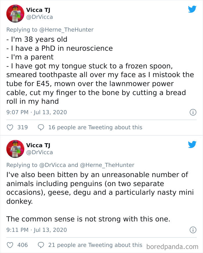The width and height of the screenshot is (203, 253).
Task: Click the reply bubble icon on the second tweet
Action: click(40, 245)
